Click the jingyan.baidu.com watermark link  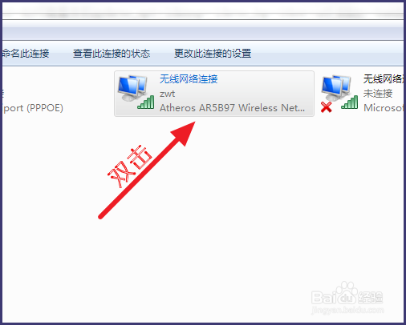click(347, 310)
